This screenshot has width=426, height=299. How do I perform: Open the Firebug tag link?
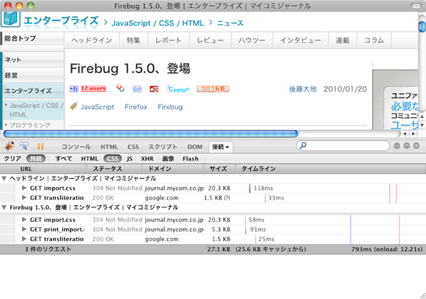click(170, 107)
